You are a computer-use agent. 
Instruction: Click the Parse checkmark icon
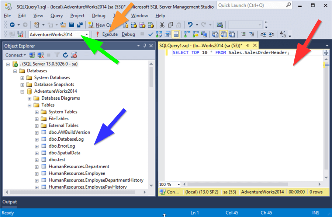151,34
